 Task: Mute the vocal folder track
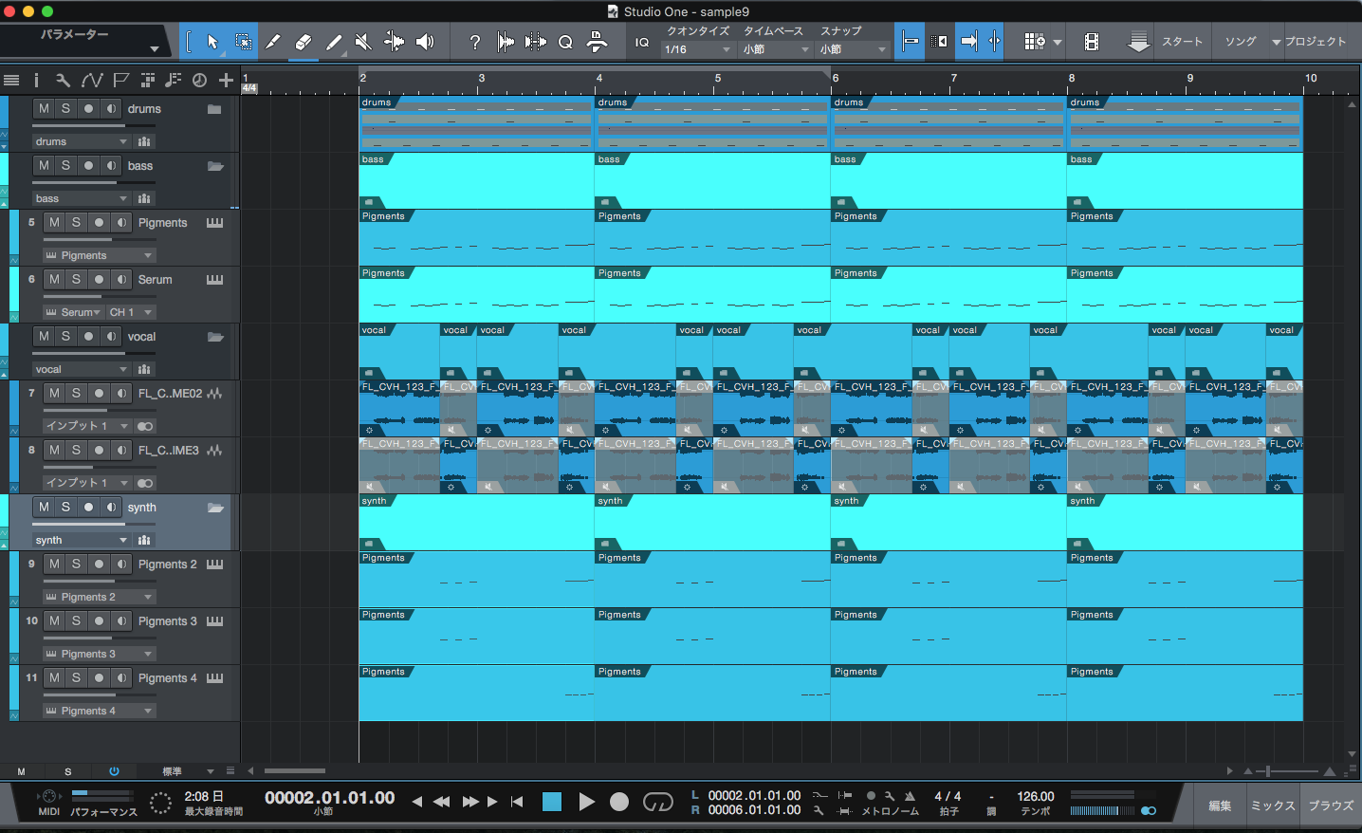point(44,337)
